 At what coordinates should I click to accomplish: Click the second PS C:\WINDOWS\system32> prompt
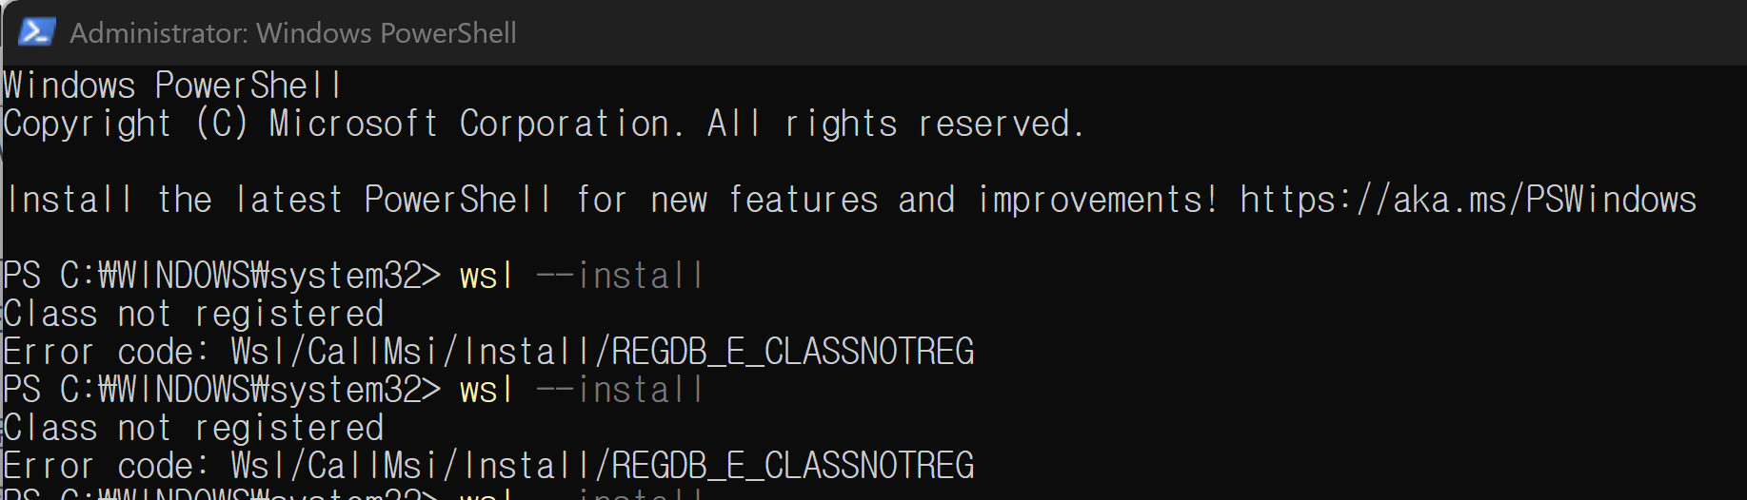pyautogui.click(x=222, y=390)
